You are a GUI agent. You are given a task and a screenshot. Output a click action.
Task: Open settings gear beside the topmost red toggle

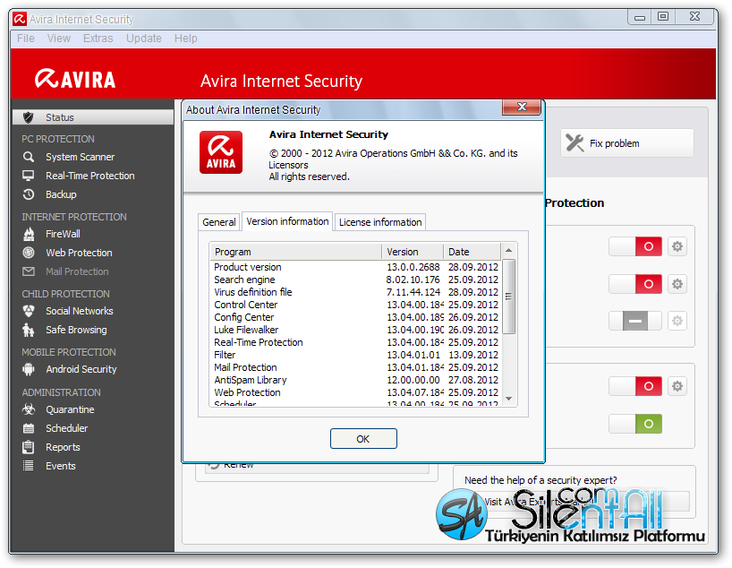677,246
